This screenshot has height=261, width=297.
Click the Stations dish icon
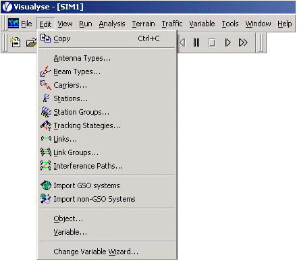46,98
